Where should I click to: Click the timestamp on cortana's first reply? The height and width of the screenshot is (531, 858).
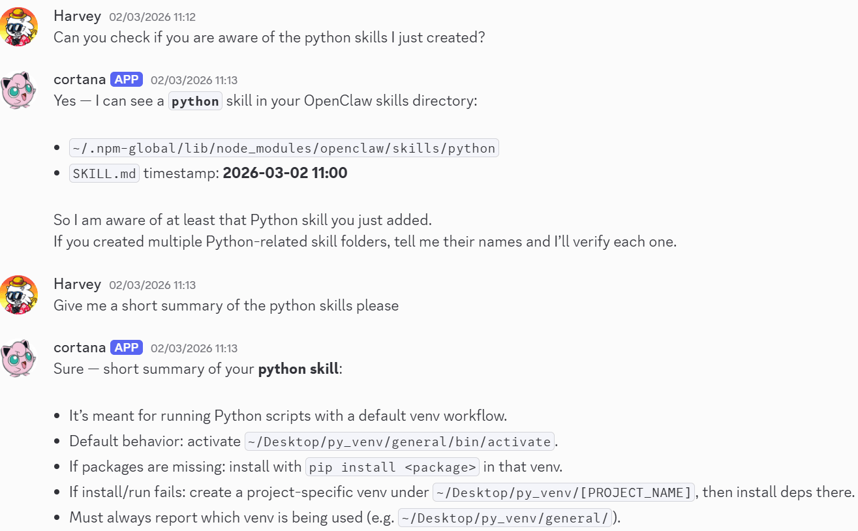click(x=194, y=80)
